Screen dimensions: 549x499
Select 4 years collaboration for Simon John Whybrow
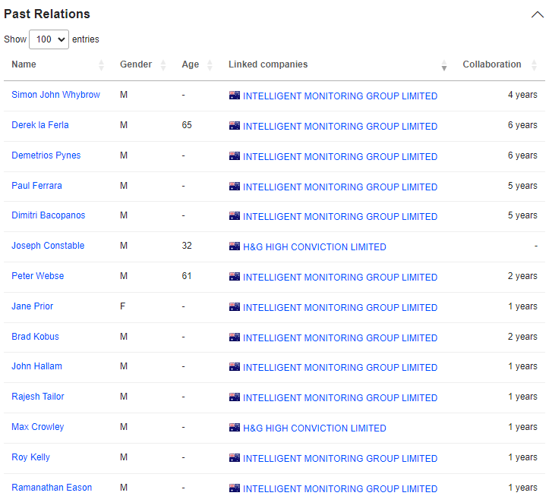point(522,95)
